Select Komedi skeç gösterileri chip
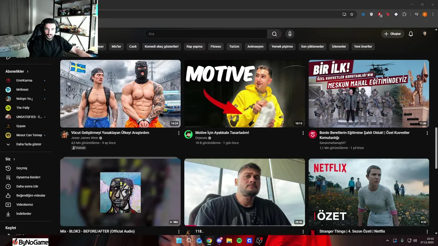 [x=162, y=46]
